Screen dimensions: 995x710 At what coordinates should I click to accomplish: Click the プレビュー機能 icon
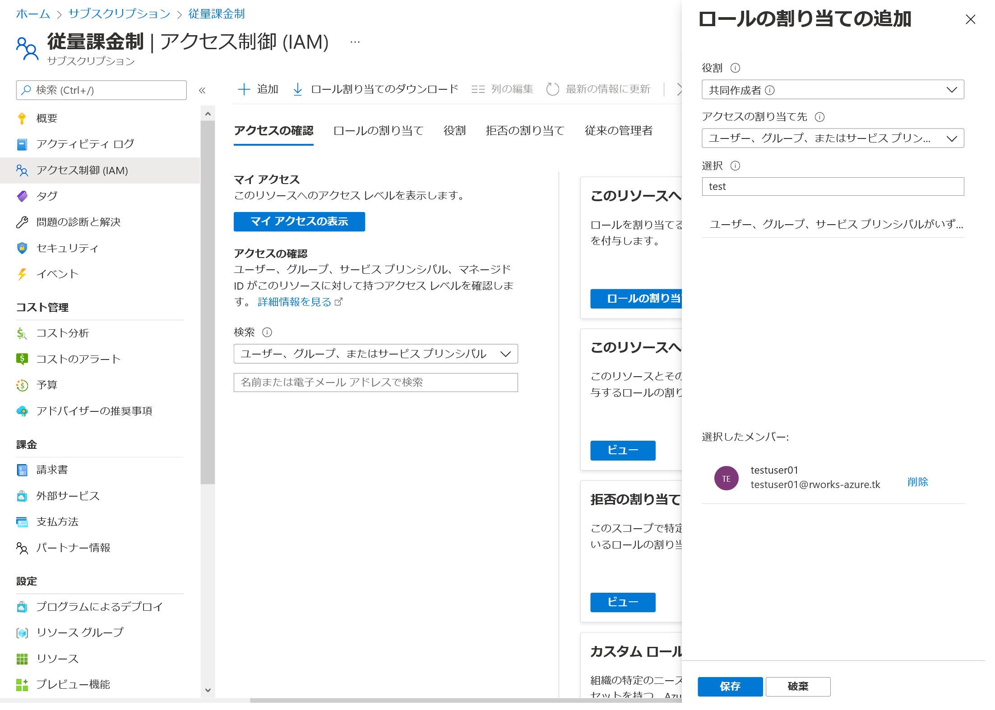(x=22, y=685)
